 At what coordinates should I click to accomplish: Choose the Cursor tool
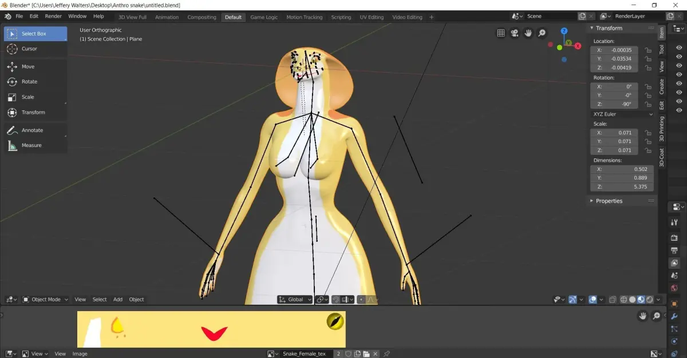(35, 49)
